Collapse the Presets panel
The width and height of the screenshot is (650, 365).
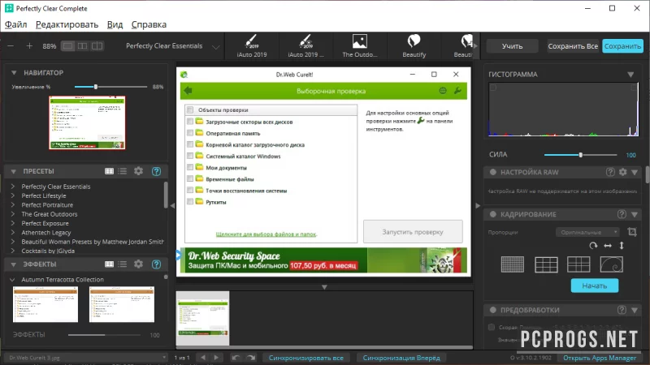(x=14, y=171)
